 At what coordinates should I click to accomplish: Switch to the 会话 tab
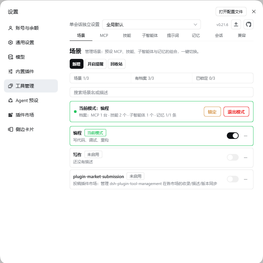219,36
